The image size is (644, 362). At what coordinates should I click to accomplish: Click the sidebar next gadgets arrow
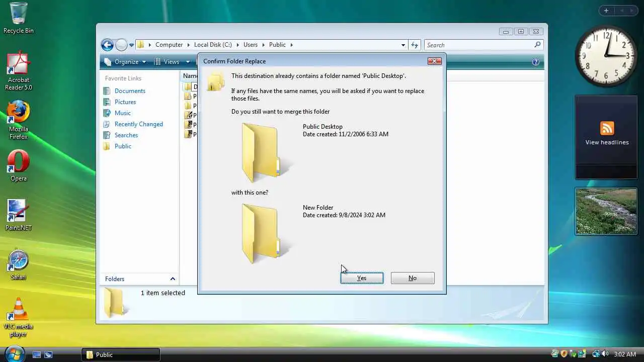tap(633, 11)
